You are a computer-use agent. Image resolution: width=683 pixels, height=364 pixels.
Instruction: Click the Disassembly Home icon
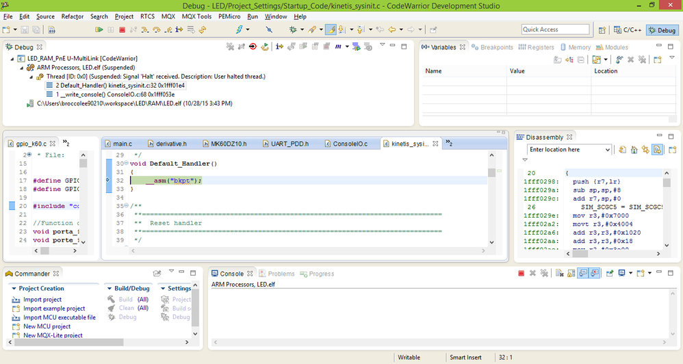634,150
